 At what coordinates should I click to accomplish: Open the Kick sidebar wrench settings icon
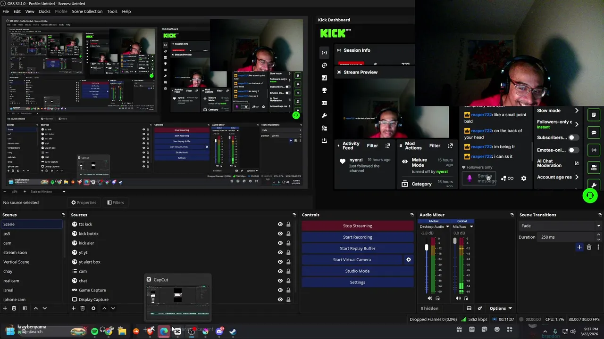324,115
